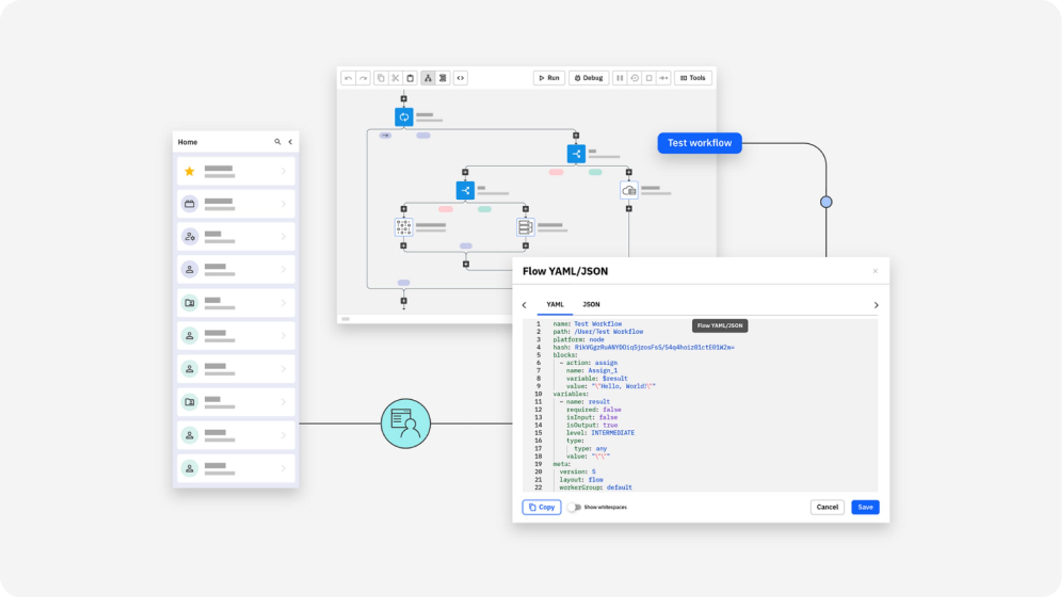Image resolution: width=1062 pixels, height=597 pixels.
Task: Click the scissors cut icon
Action: (395, 78)
